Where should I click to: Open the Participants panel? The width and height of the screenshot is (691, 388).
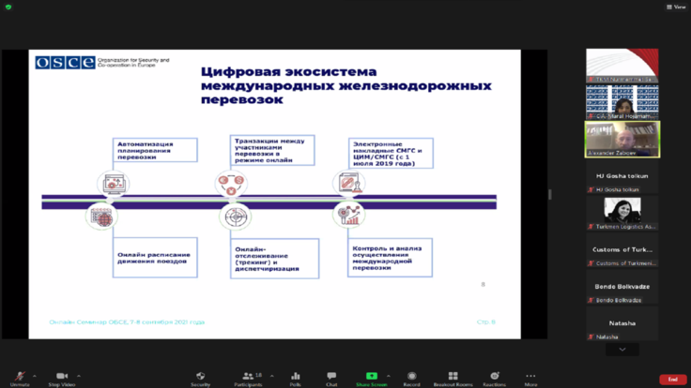(x=248, y=376)
